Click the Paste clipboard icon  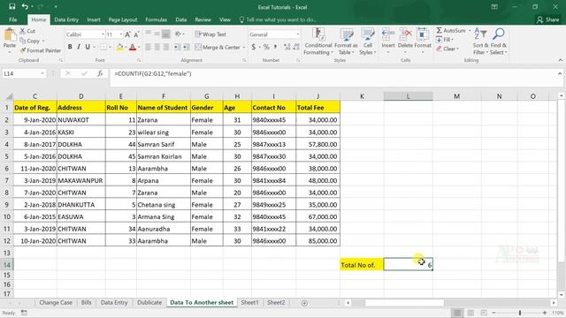10,35
